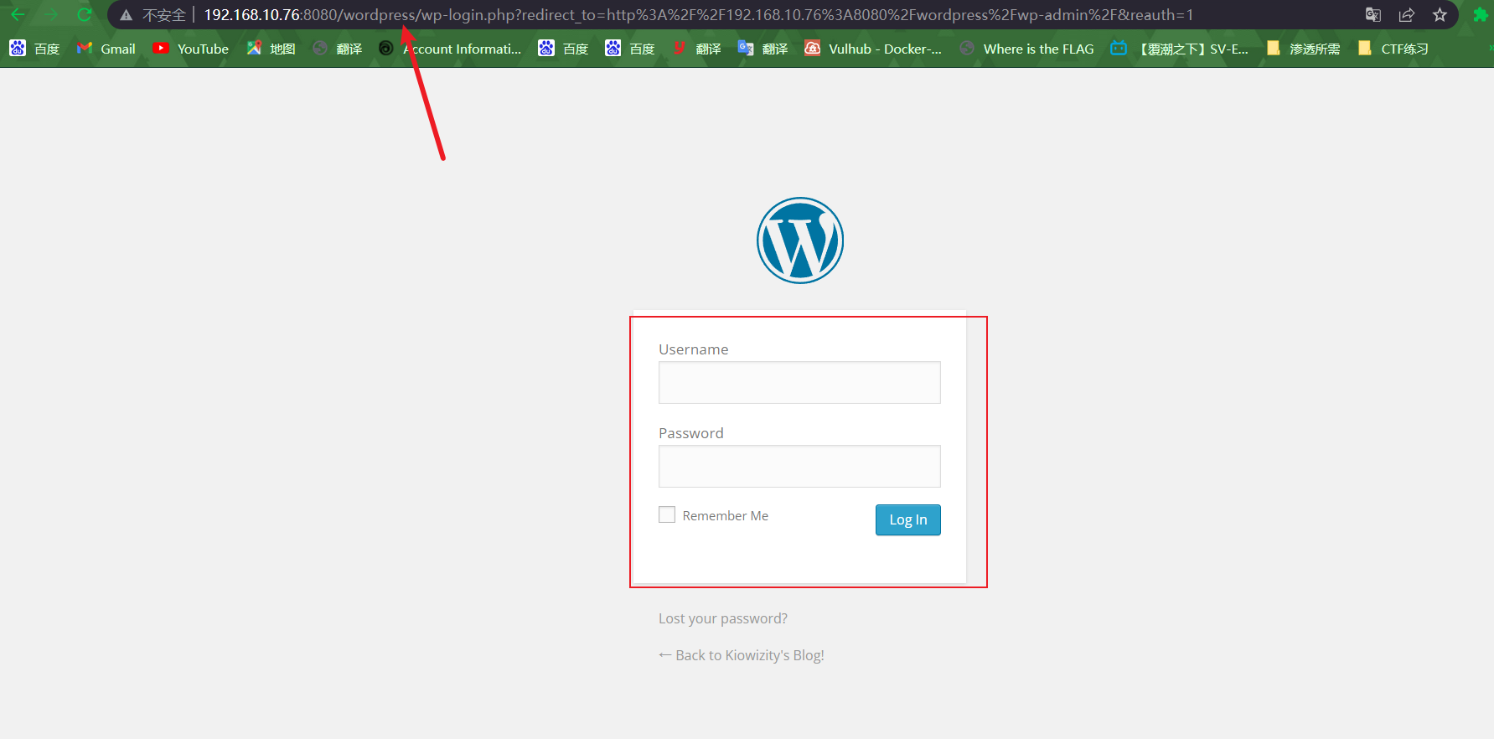Image resolution: width=1494 pixels, height=739 pixels.
Task: Open the Gmail bookmark
Action: pyautogui.click(x=106, y=49)
